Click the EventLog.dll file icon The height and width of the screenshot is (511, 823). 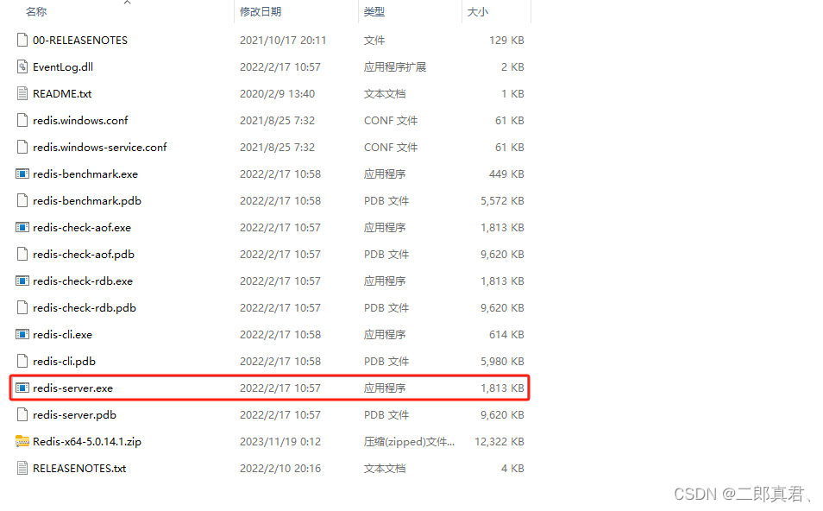tap(22, 66)
